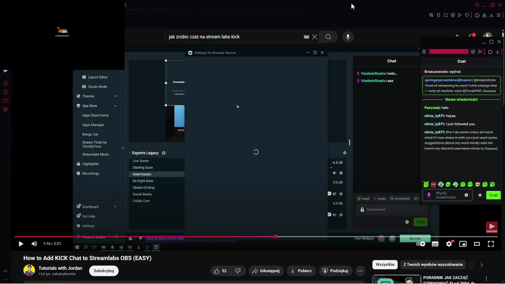Click Podziękuj thanks button
505x284 pixels.
click(x=335, y=271)
